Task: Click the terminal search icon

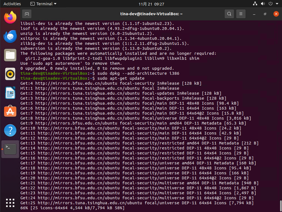Action: coord(229,14)
